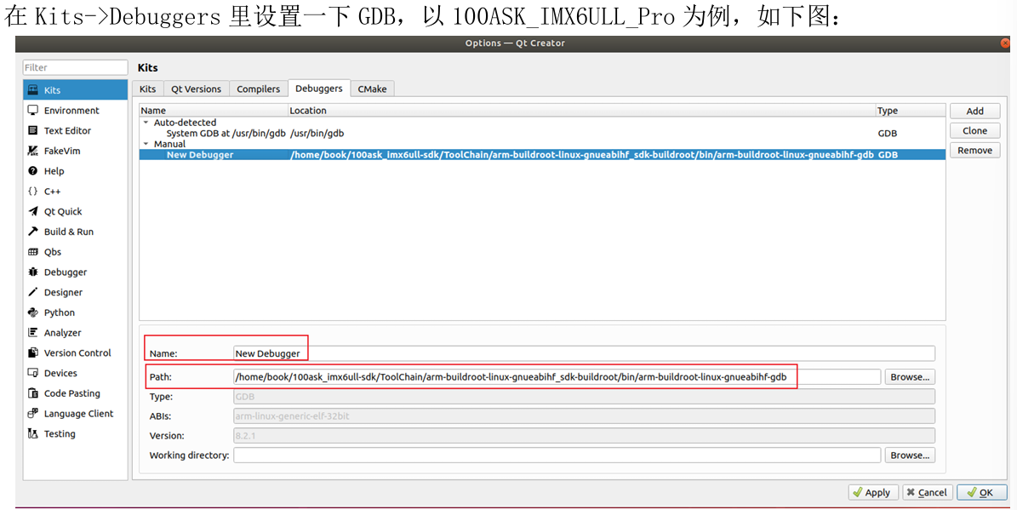Open the Version Control icon
1017x510 pixels.
(x=33, y=353)
